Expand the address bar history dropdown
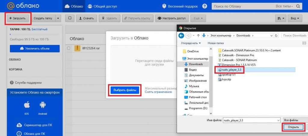This screenshot has height=136, width=308. click(272, 36)
